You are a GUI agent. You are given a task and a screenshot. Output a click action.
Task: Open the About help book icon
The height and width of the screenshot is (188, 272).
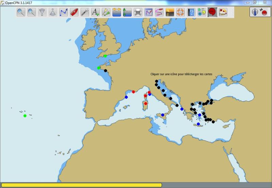click(x=191, y=12)
